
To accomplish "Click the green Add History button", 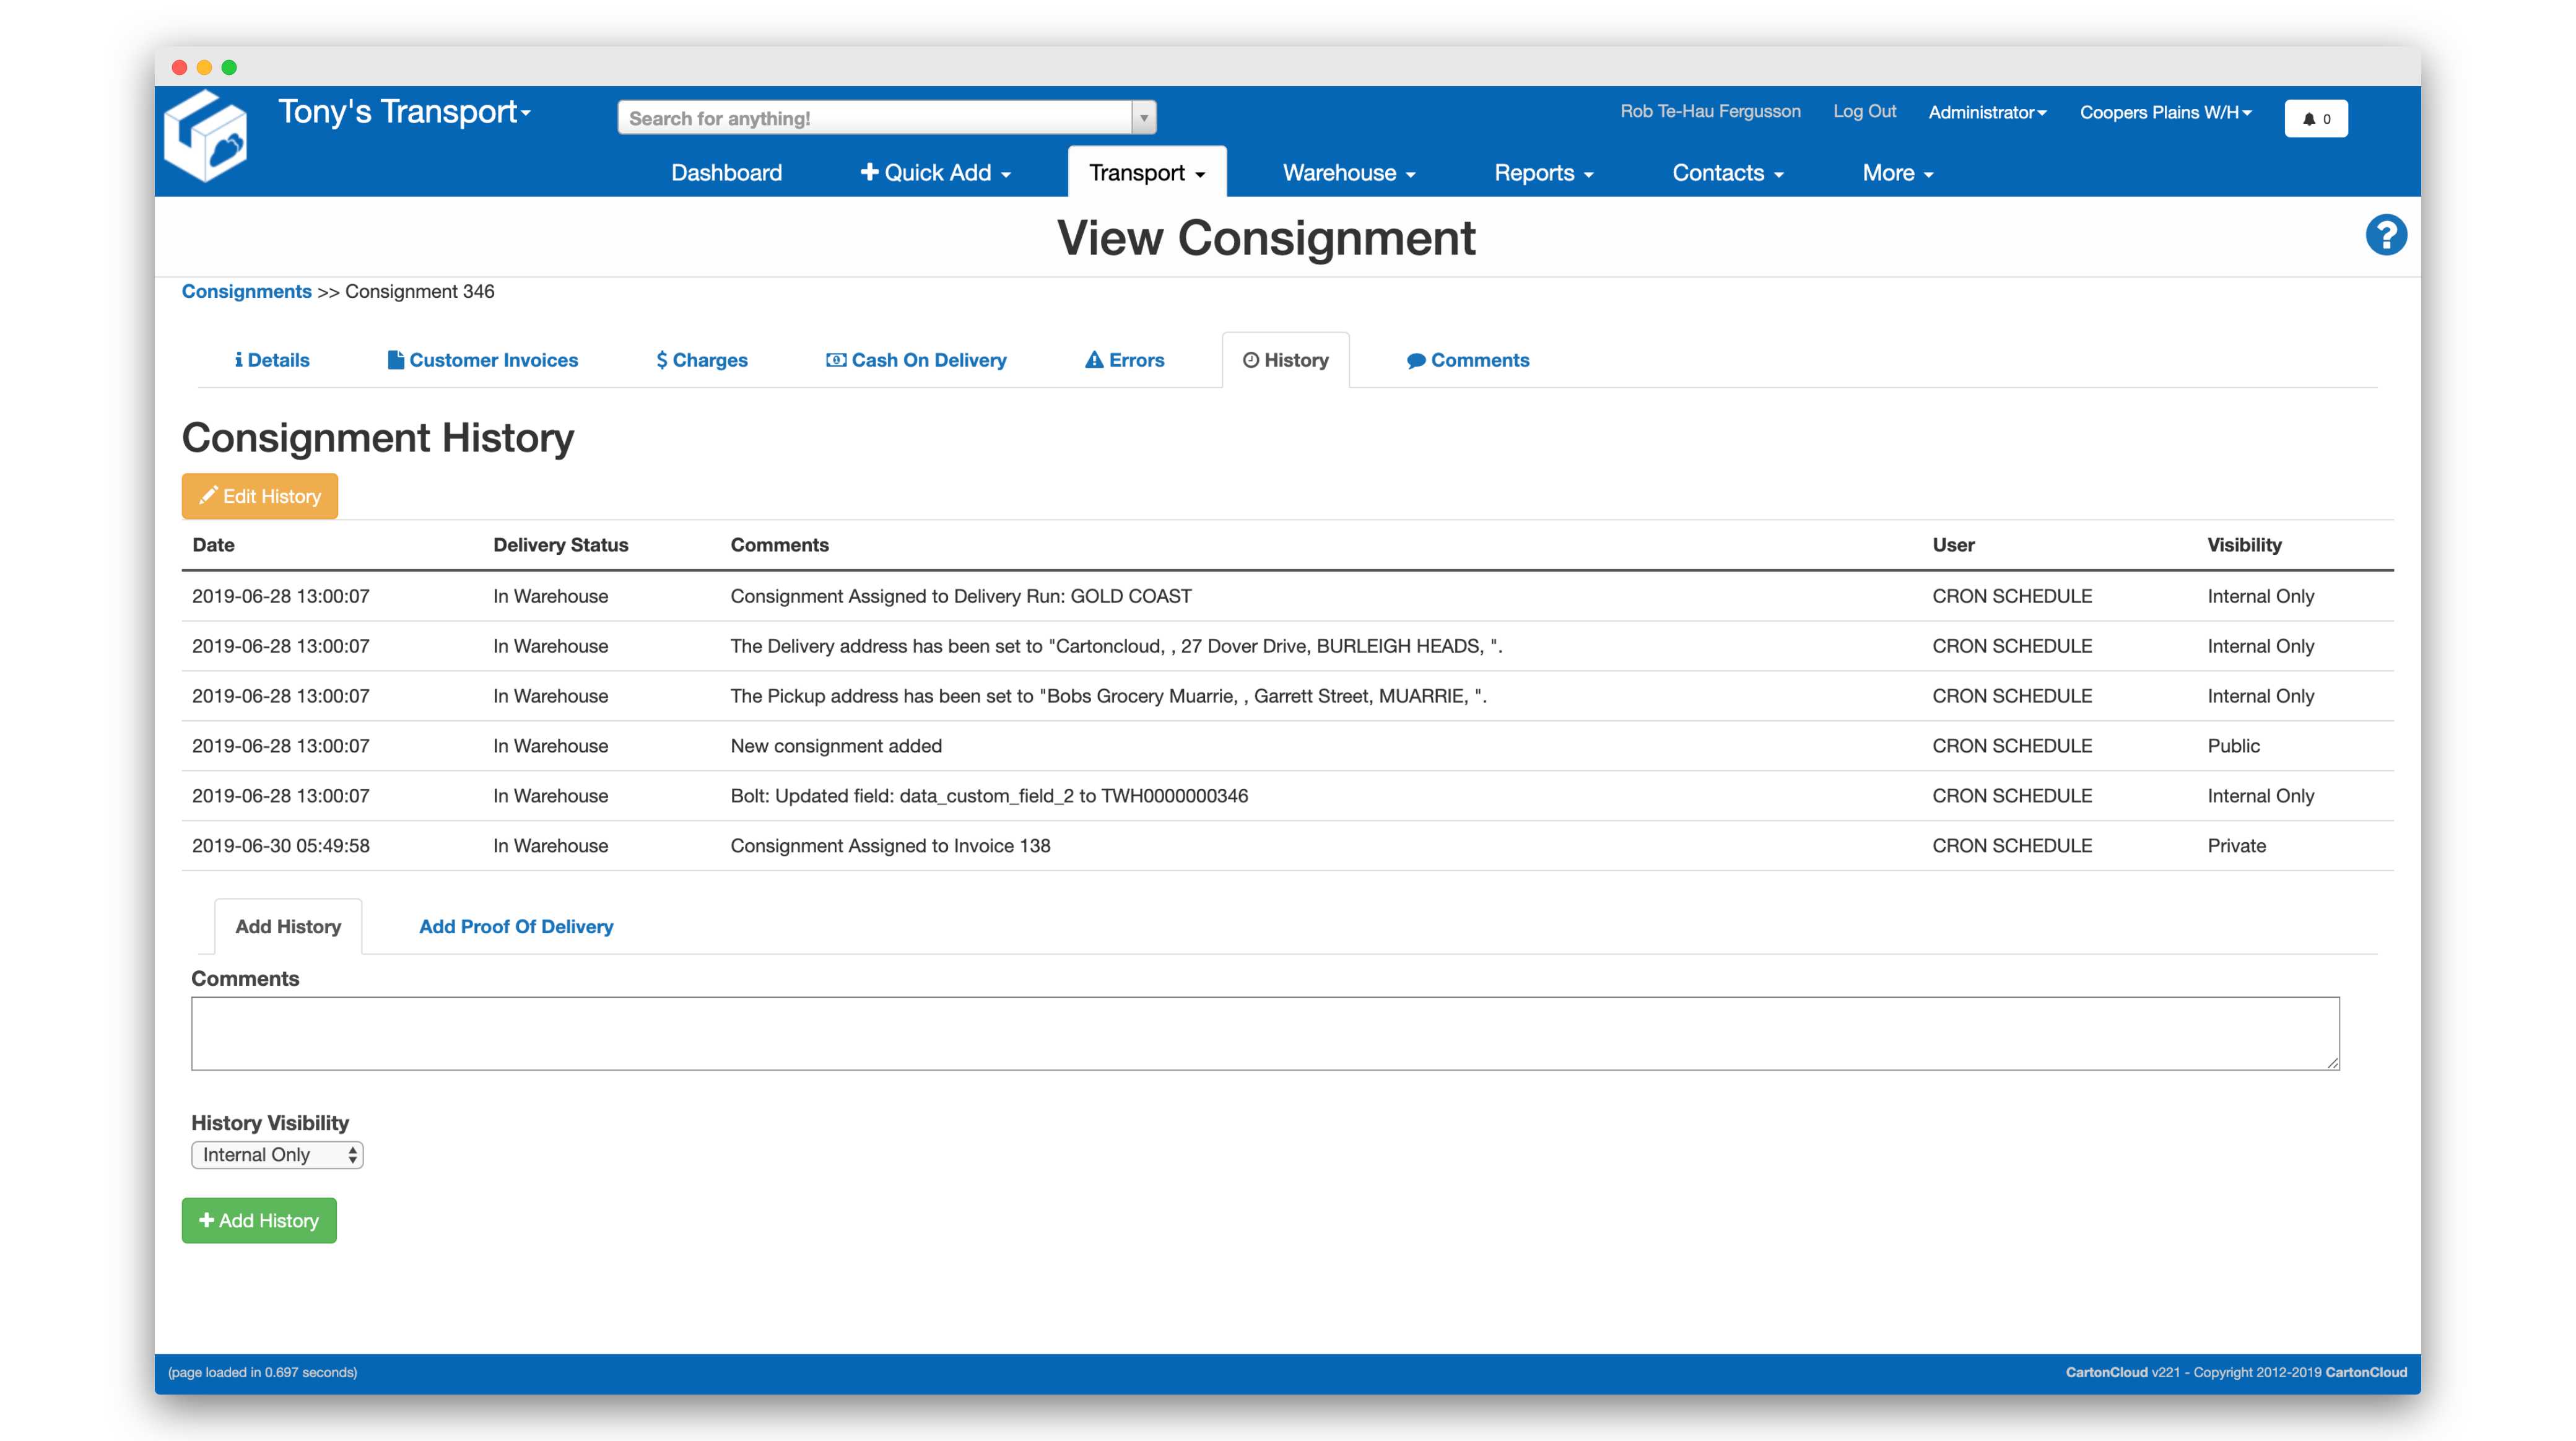I will point(259,1221).
